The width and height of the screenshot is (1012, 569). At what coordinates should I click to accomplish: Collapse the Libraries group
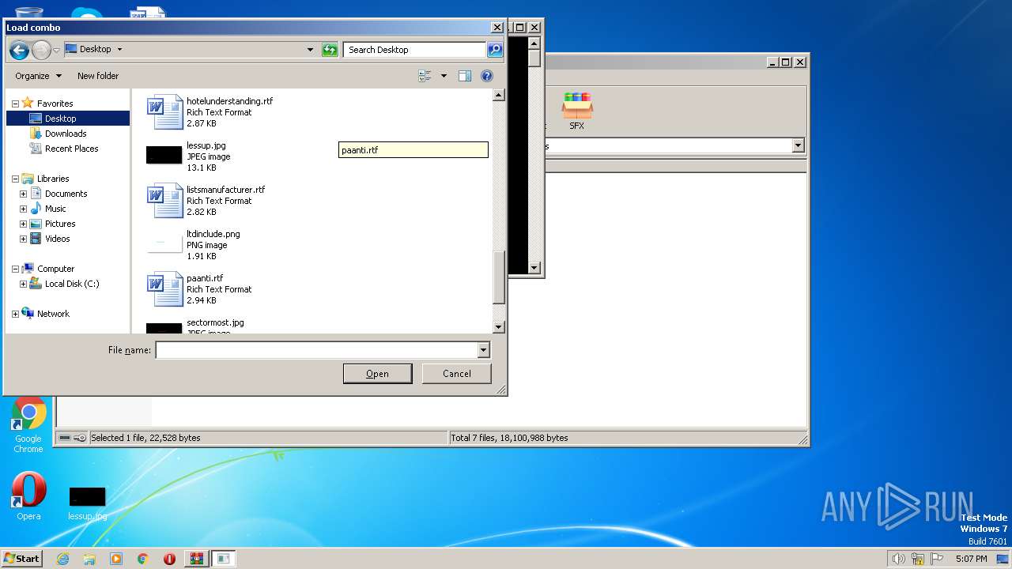tap(15, 179)
